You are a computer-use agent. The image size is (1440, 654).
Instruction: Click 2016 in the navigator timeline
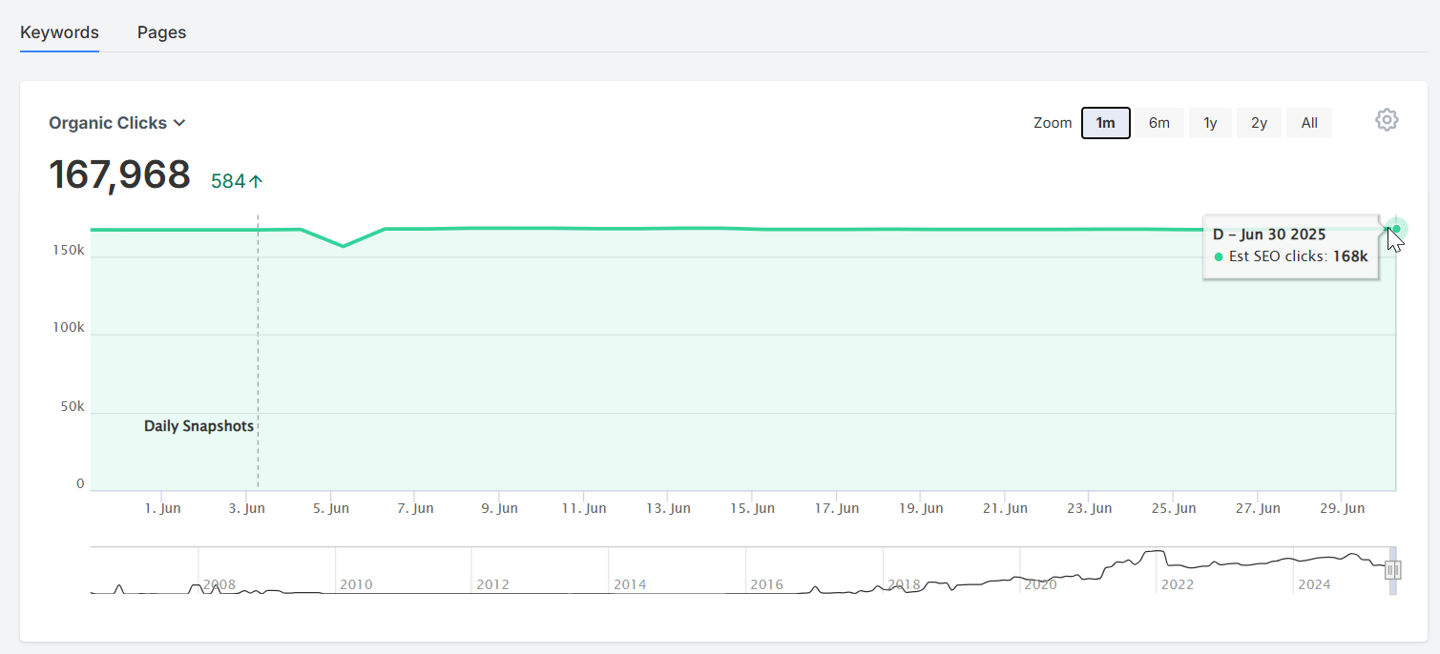[766, 584]
